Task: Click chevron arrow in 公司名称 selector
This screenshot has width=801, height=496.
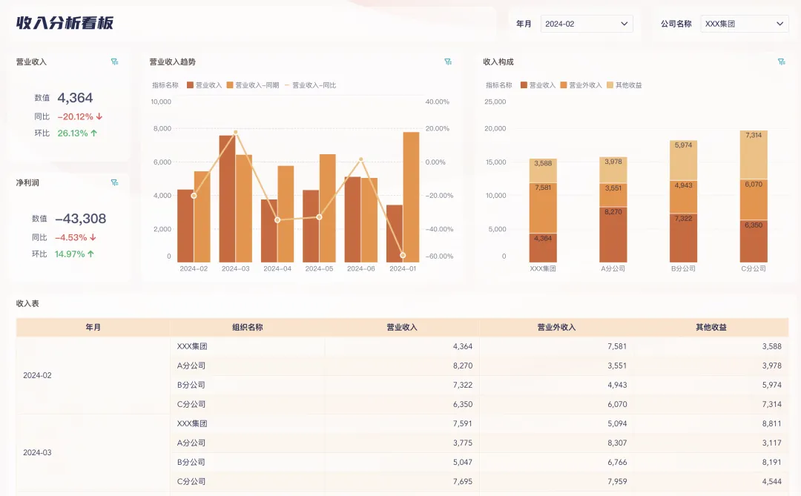Action: click(780, 24)
